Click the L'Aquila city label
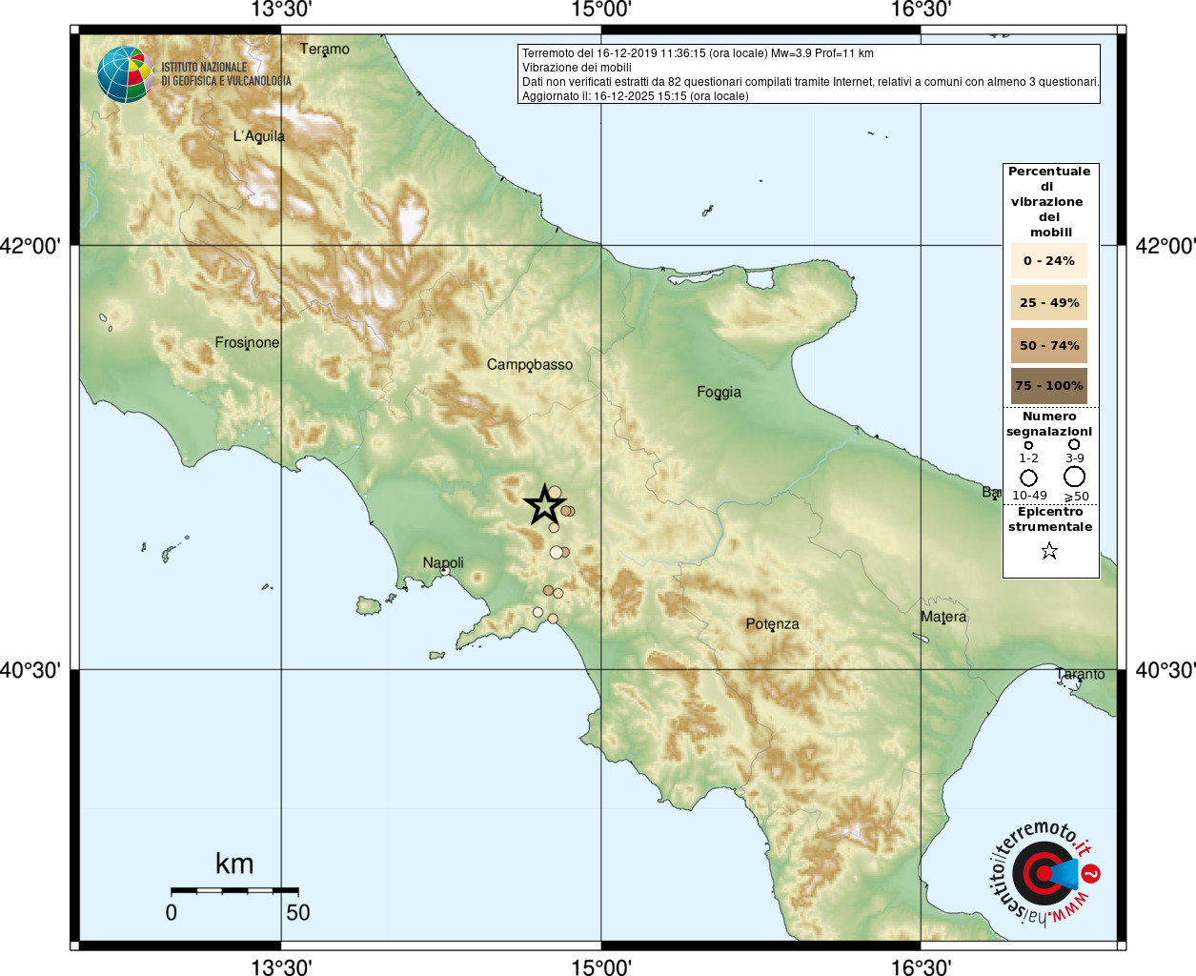Image resolution: width=1196 pixels, height=976 pixels. point(259,136)
